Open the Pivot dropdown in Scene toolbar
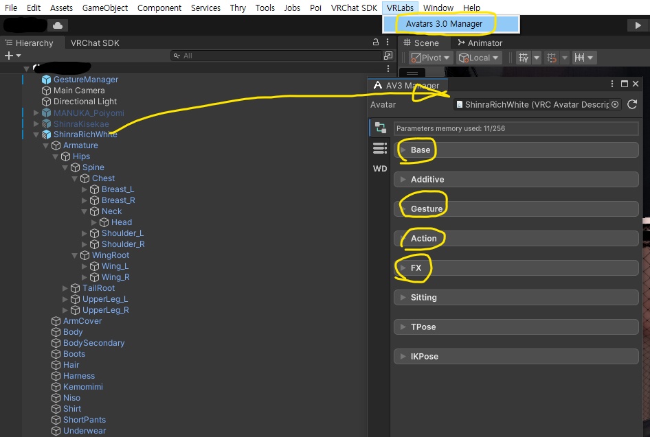 point(431,58)
